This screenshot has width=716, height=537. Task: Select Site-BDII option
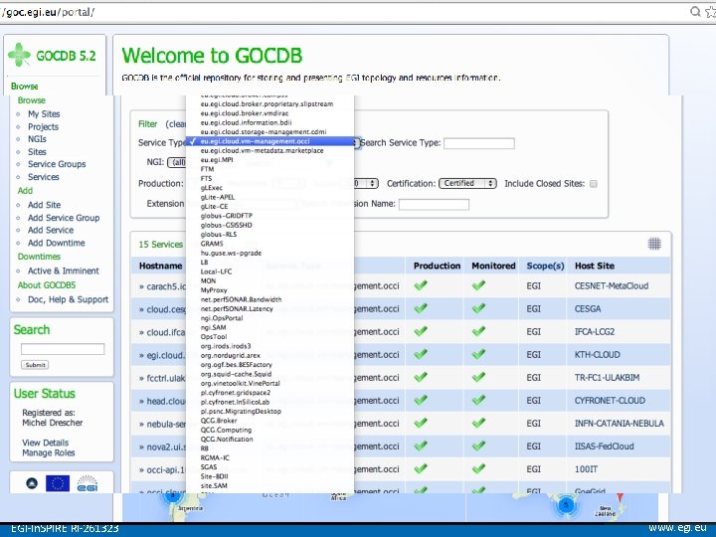point(214,476)
